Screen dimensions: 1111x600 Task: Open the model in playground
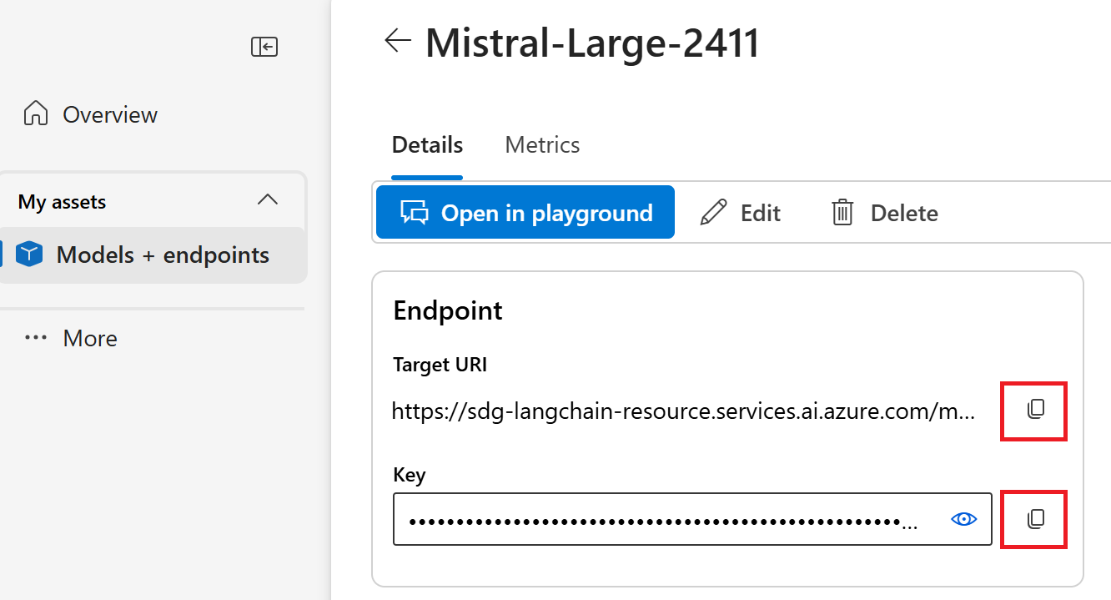pyautogui.click(x=525, y=212)
